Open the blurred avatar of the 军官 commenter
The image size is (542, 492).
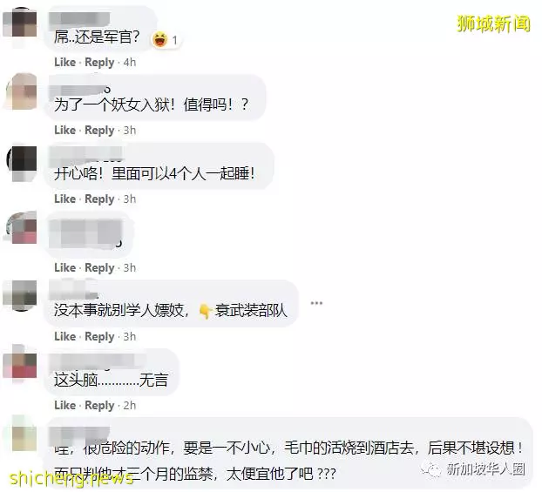[20, 24]
